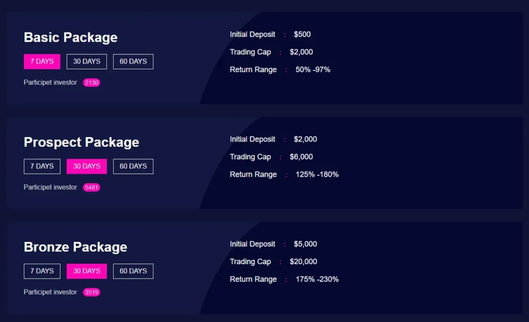529x322 pixels.
Task: Click the Basic Package $500 initial deposit
Action: (302, 35)
